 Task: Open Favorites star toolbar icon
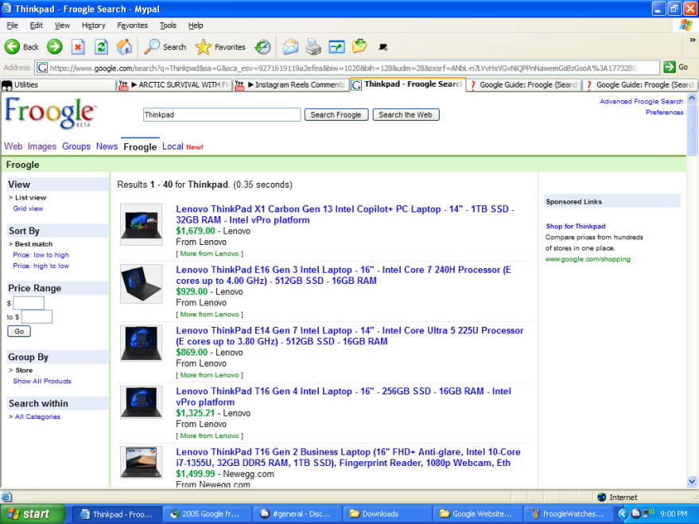click(x=204, y=47)
